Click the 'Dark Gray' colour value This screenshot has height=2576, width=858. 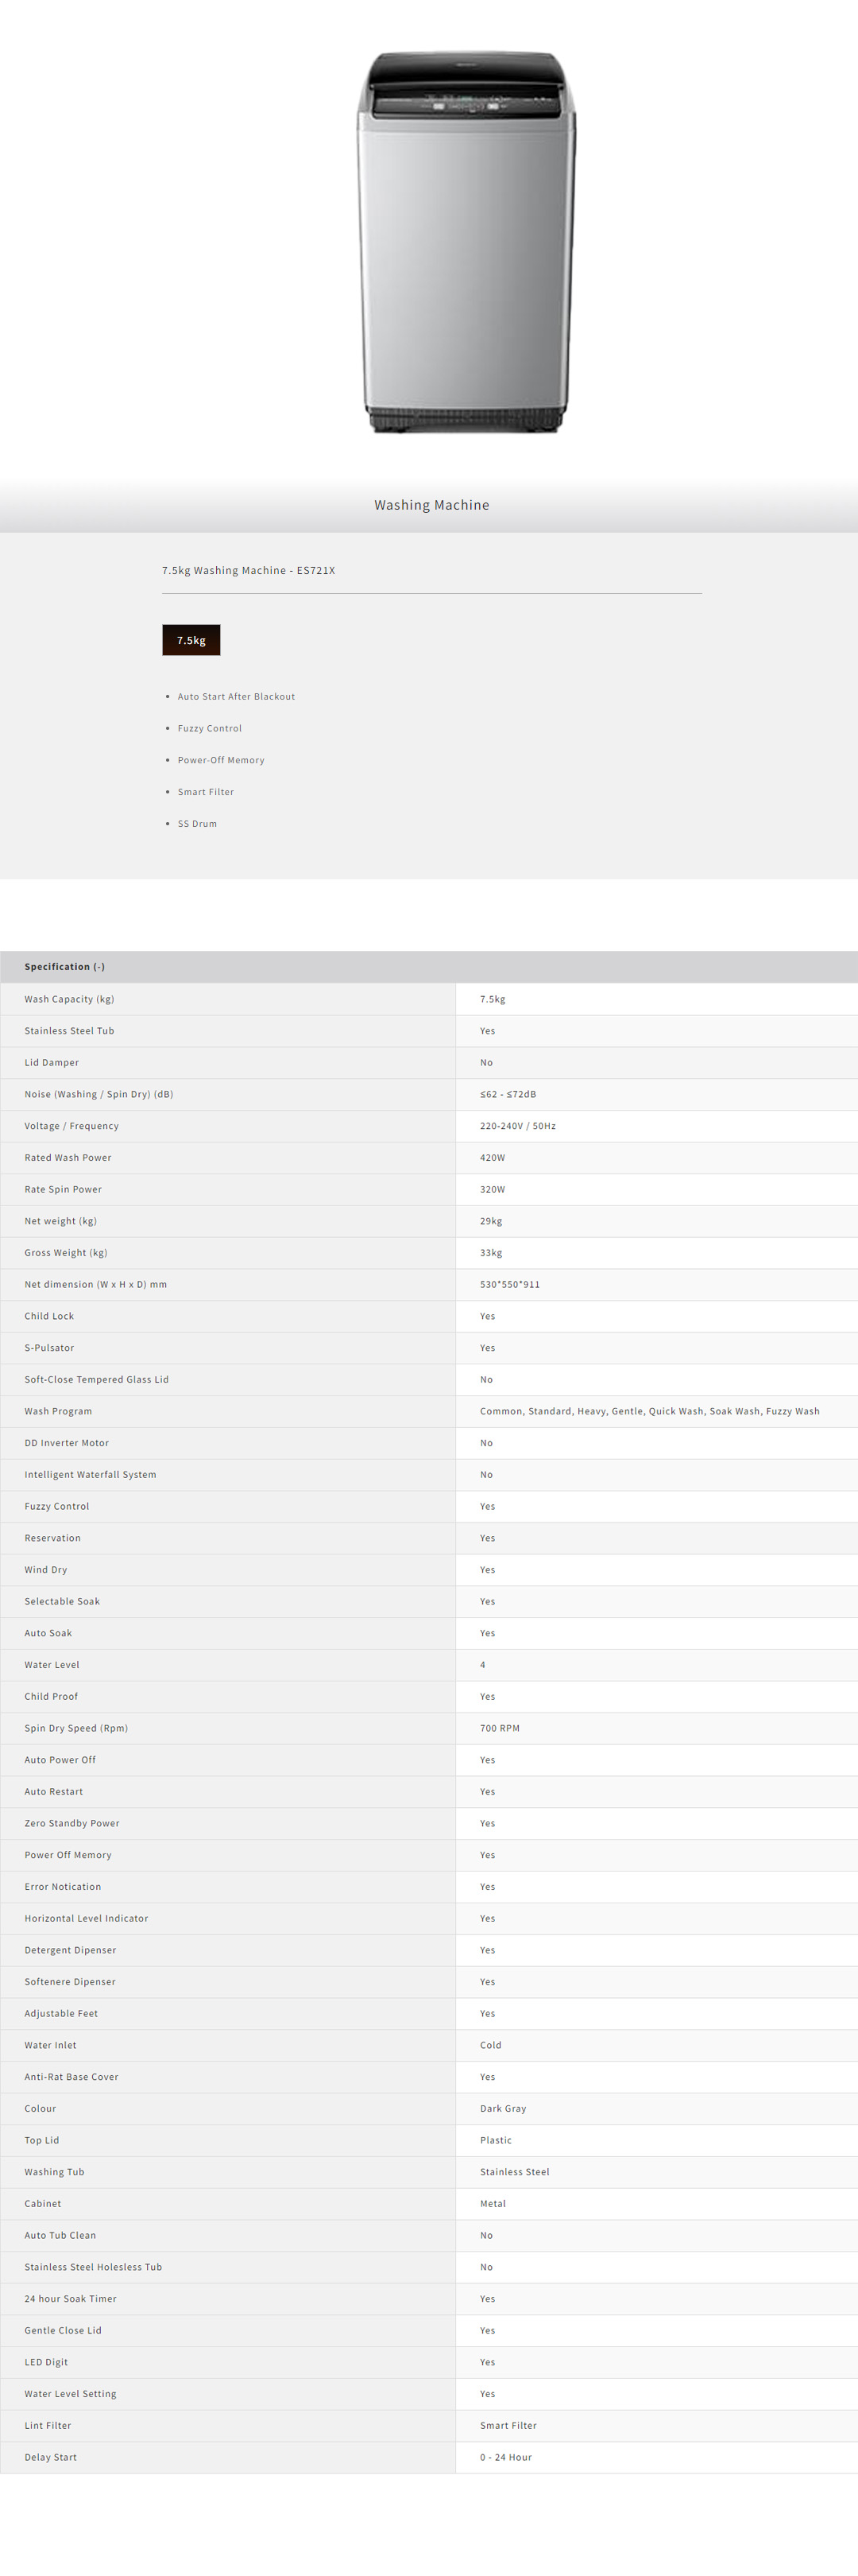click(502, 2108)
